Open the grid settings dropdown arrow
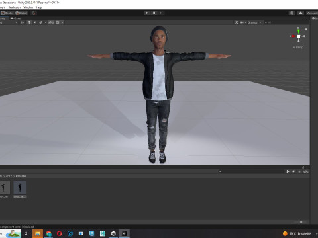Image resolution: width=318 pixels, height=238 pixels. (62, 22)
